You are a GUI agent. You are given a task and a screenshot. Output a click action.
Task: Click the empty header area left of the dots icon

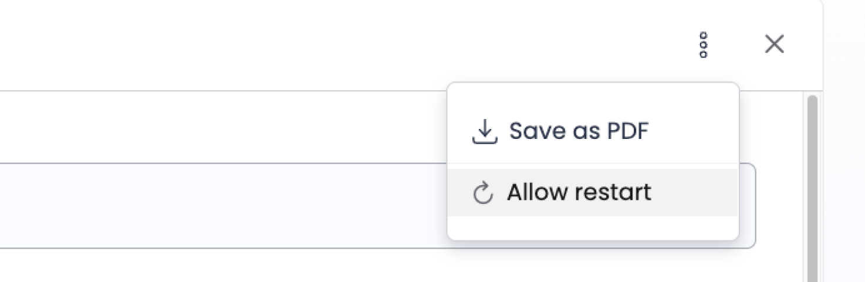352,45
